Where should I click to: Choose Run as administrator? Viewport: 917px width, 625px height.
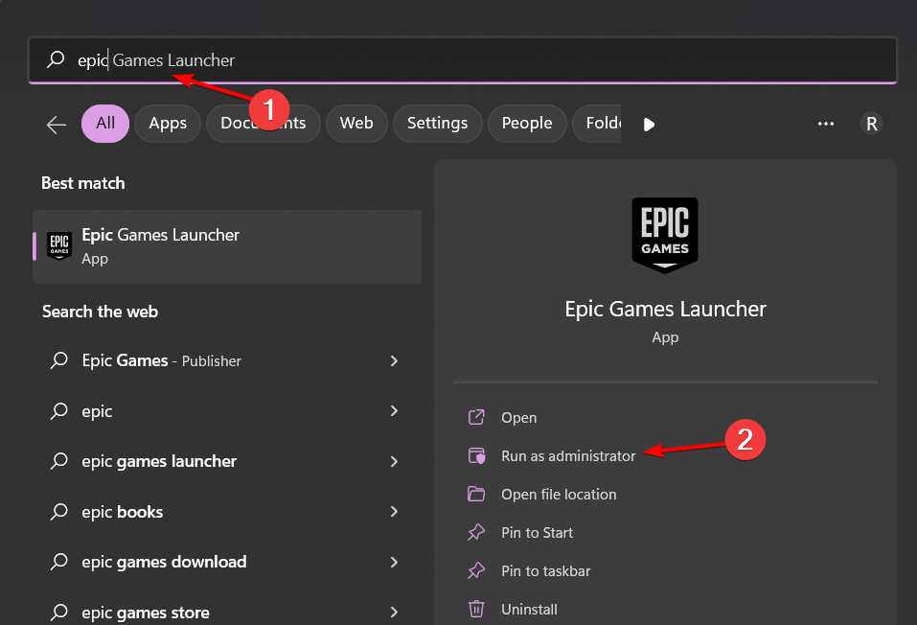[x=568, y=456]
